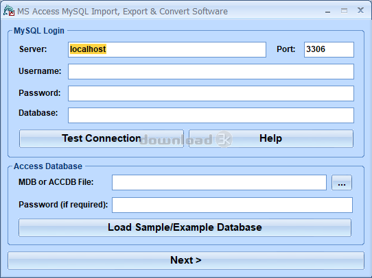Click the Access Database group title
372x278 pixels.
point(48,166)
